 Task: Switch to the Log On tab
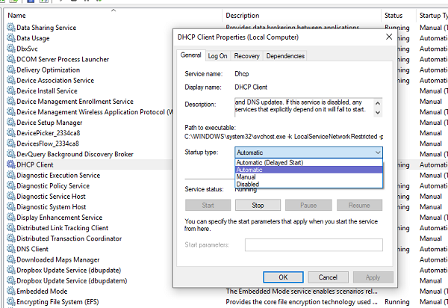pyautogui.click(x=218, y=56)
